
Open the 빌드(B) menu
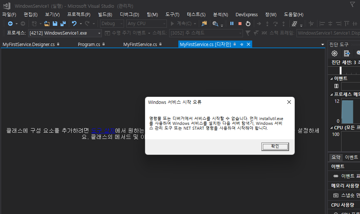[105, 14]
